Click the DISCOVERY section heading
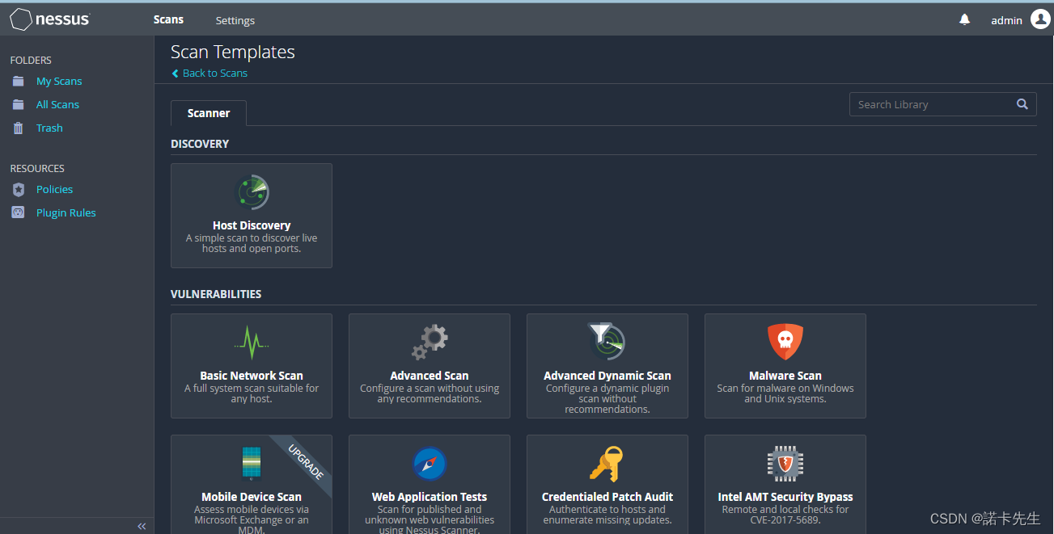 click(200, 144)
